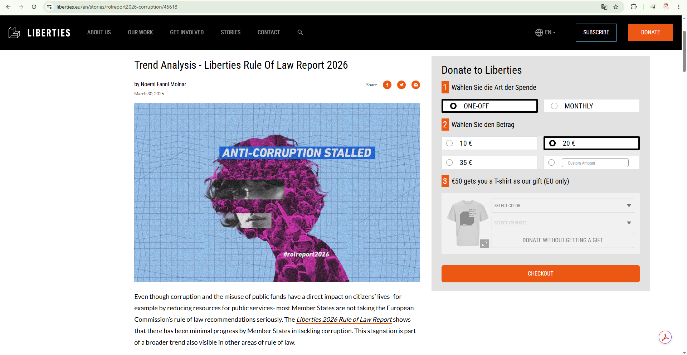Open the site search magnifier
Image resolution: width=687 pixels, height=355 pixels.
point(300,32)
